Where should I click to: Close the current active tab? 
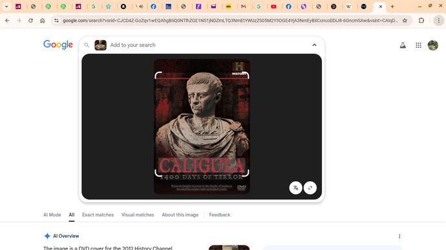pyautogui.click(x=380, y=6)
